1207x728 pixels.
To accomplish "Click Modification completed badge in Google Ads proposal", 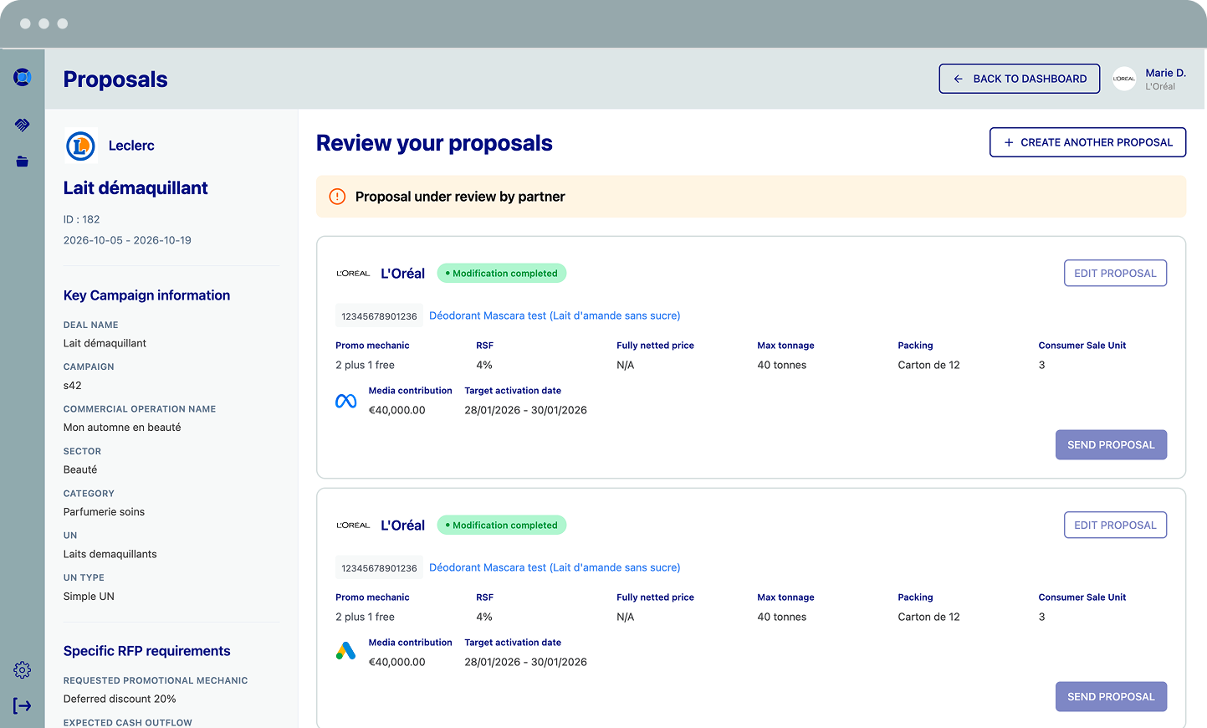I will click(502, 525).
